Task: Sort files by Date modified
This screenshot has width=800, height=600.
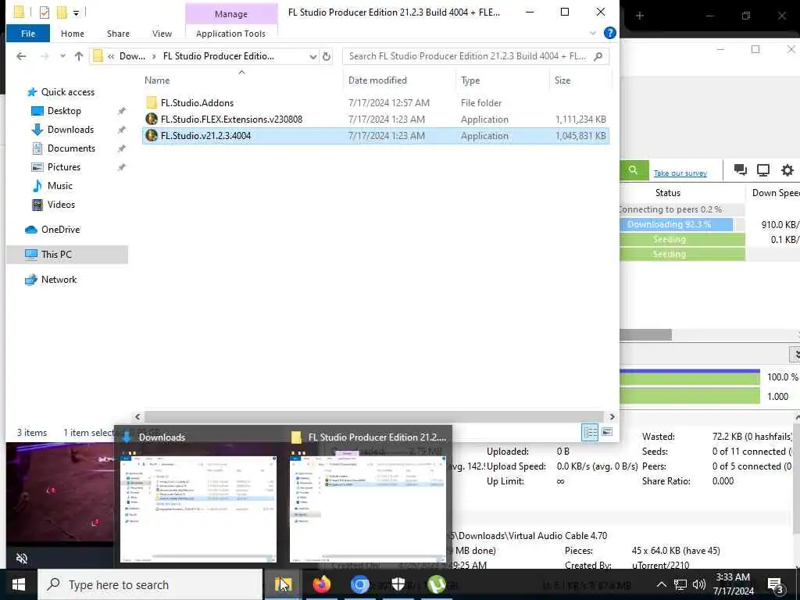Action: click(x=377, y=80)
